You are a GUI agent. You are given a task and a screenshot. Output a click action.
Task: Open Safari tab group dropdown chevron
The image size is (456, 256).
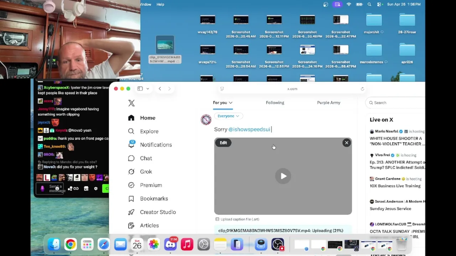[147, 89]
